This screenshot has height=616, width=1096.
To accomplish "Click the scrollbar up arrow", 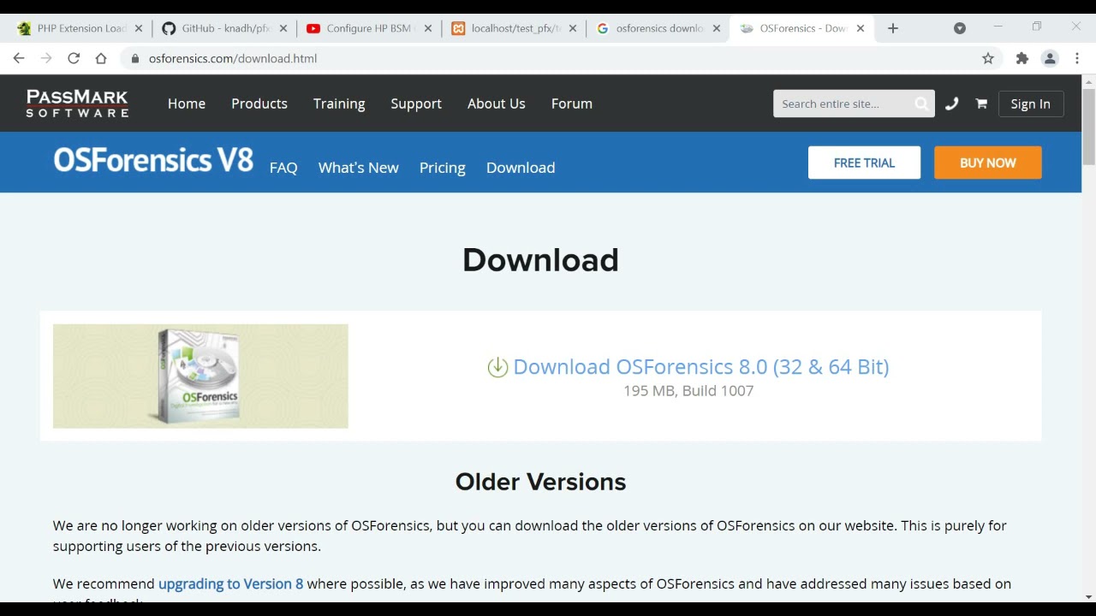I will 1089,82.
